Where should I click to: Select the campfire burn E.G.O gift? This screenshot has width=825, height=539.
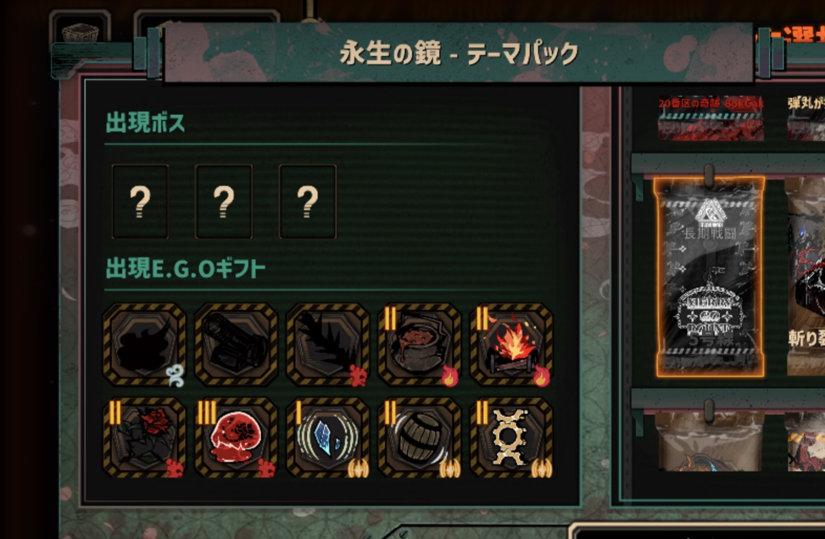511,344
